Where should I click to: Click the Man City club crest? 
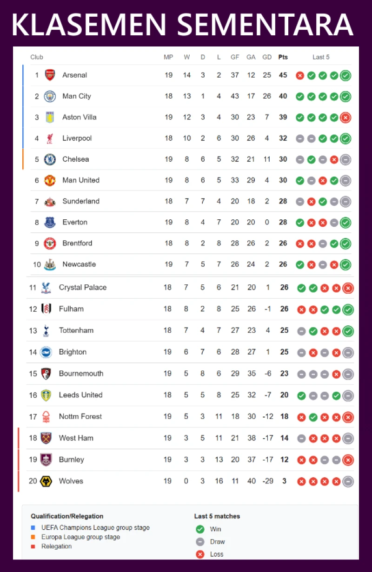tap(50, 96)
